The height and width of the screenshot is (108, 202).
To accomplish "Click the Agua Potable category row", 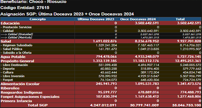I will tap(101, 57).
